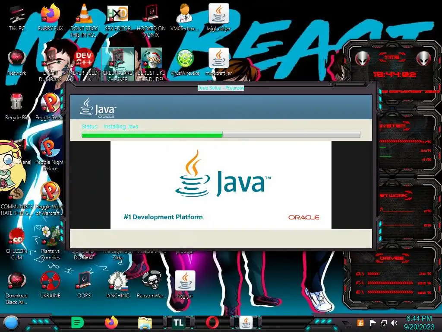The width and height of the screenshot is (442, 332).
Task: Select the HOOKED ON XONIX icon
Action: 151,20
